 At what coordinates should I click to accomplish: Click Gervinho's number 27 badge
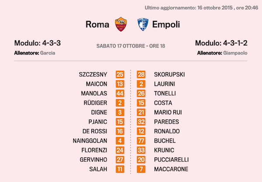pyautogui.click(x=120, y=159)
